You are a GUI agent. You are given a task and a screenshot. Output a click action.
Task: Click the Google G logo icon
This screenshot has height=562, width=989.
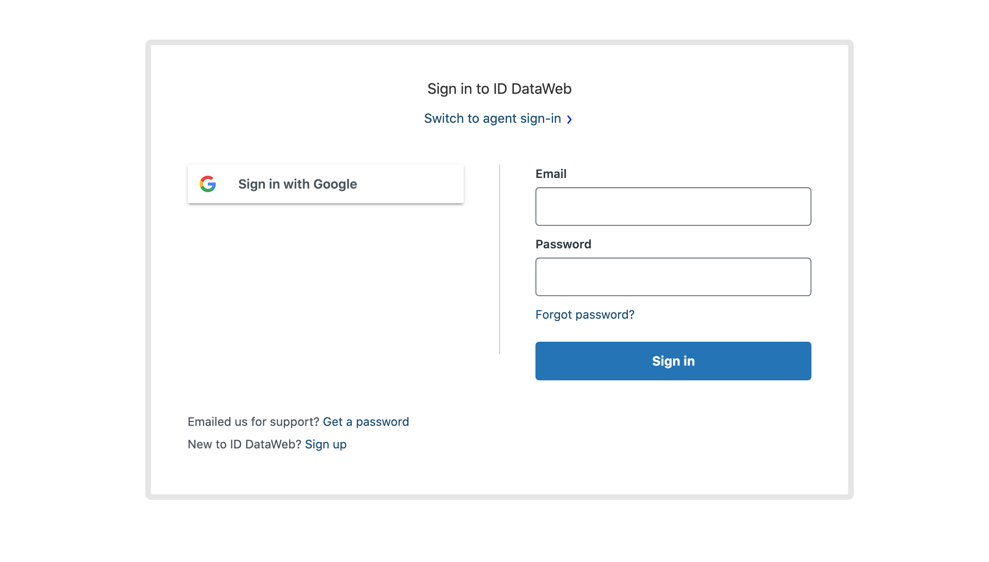click(208, 184)
